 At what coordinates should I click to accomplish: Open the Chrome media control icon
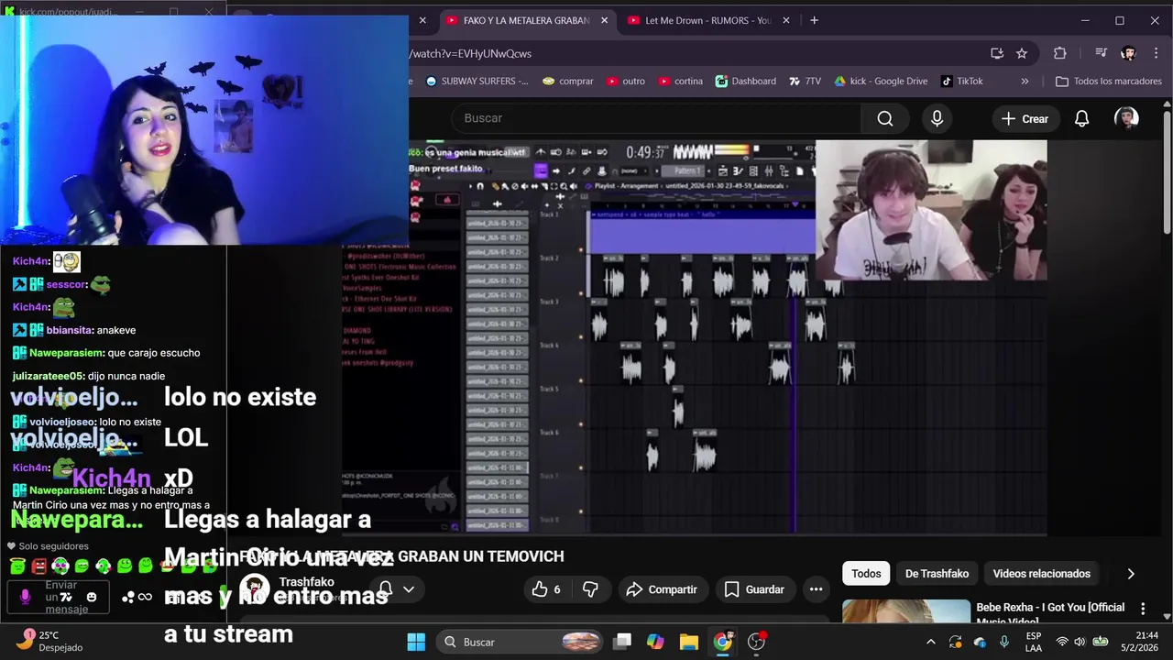pyautogui.click(x=1101, y=53)
